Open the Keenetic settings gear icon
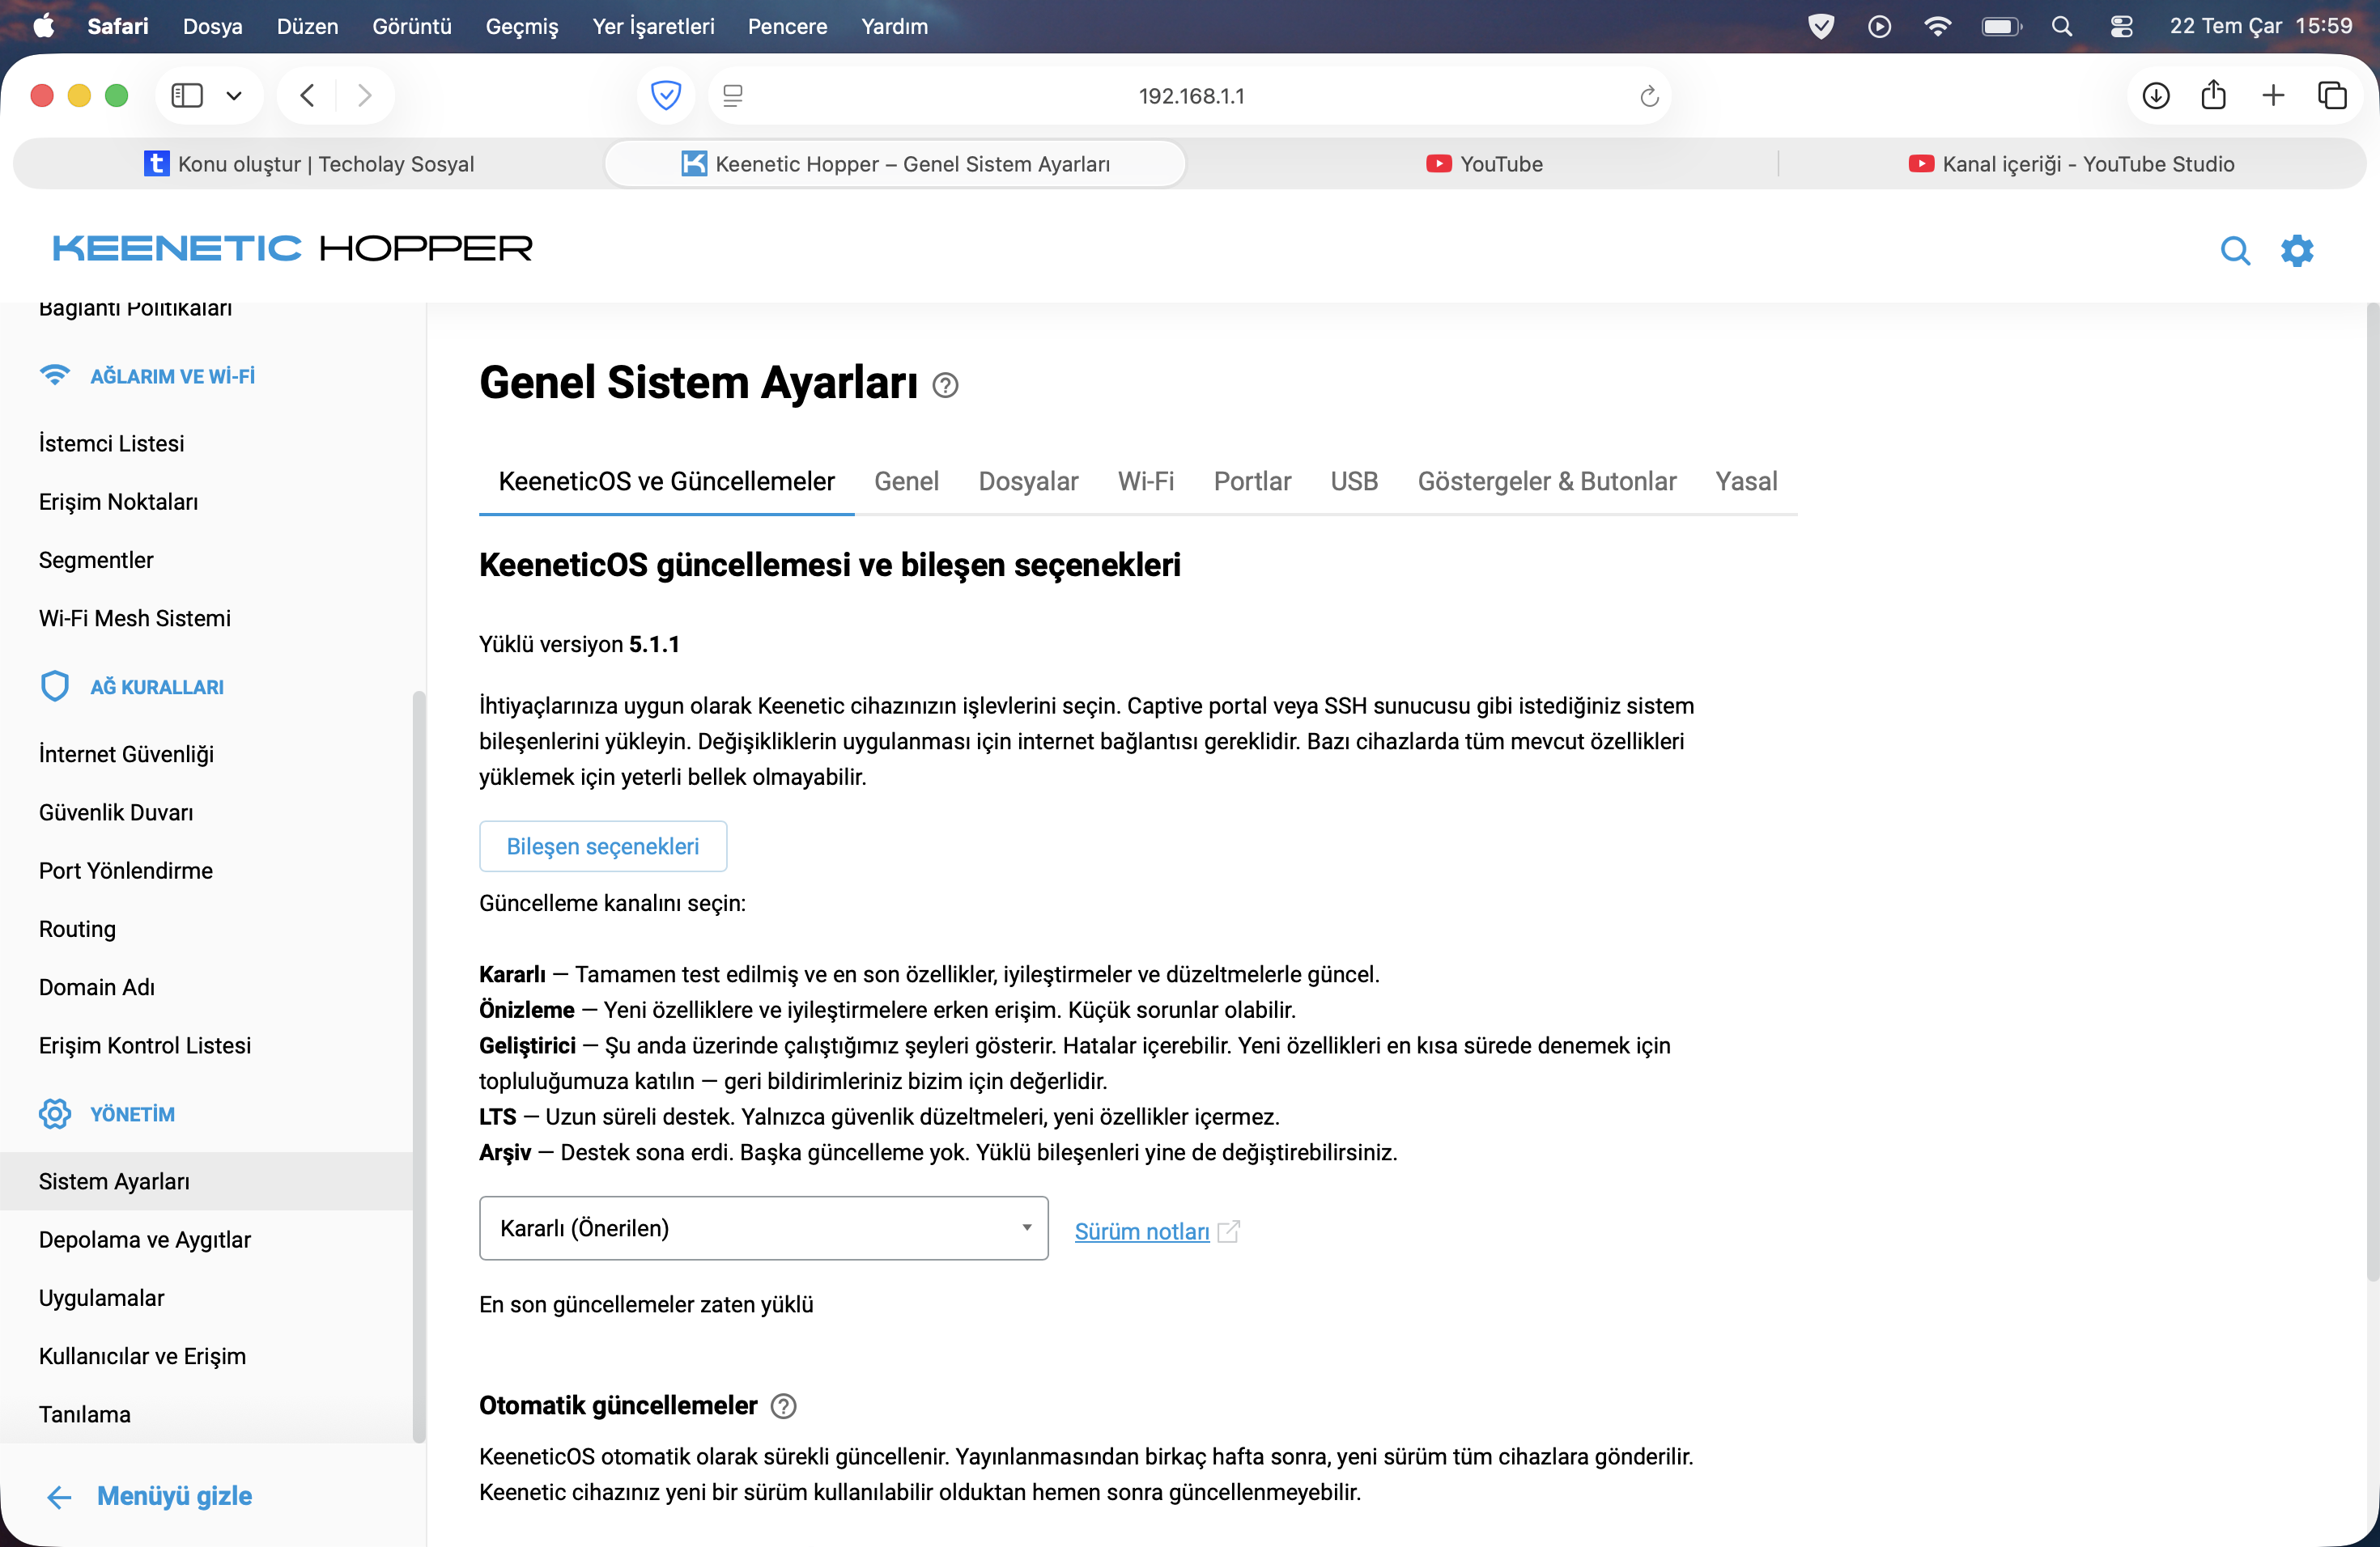The width and height of the screenshot is (2380, 1547). tap(2297, 250)
